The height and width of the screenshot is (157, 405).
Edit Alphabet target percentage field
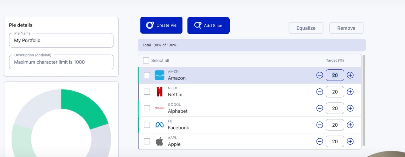(335, 108)
